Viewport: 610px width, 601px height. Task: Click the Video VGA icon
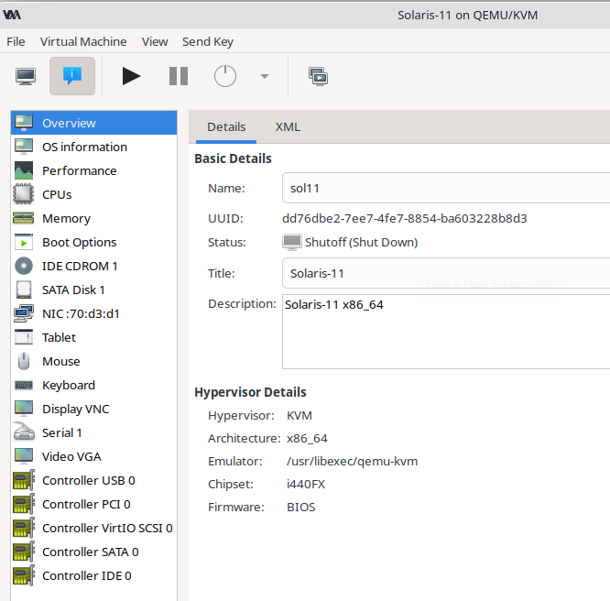(23, 456)
